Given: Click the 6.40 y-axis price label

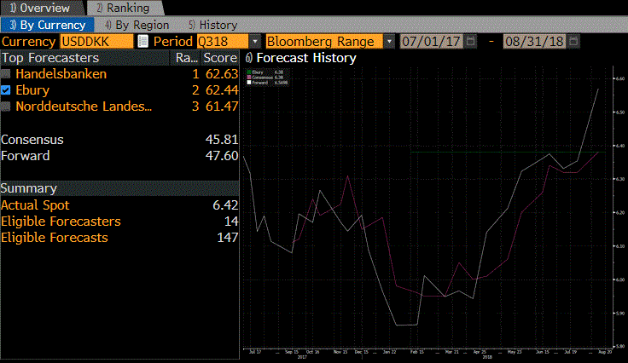Looking at the screenshot, I should [620, 146].
